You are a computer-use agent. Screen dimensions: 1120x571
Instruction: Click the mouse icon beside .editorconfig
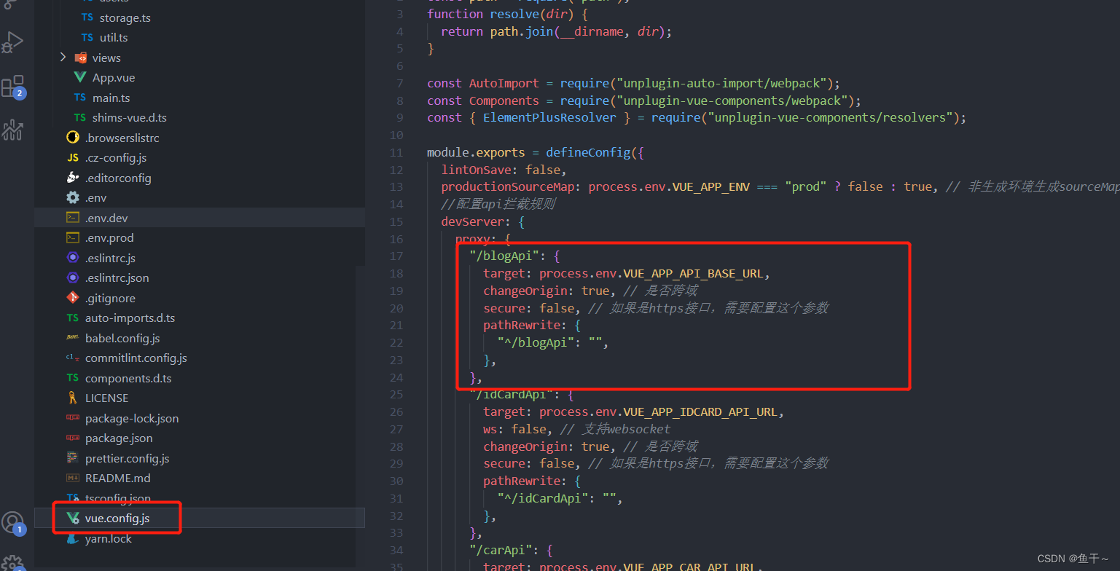73,178
